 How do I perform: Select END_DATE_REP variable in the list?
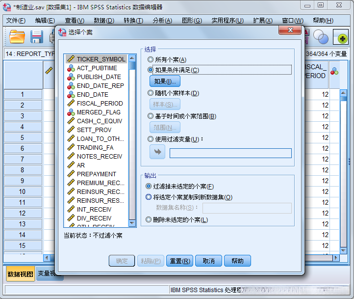tap(97, 85)
